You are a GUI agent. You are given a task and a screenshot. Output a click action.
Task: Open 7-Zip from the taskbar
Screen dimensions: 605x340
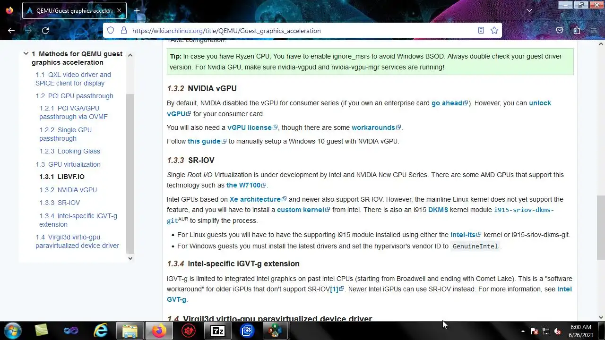click(218, 331)
